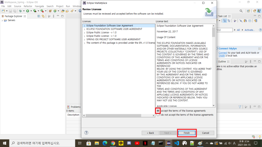The height and width of the screenshot is (147, 262).
Task: Open the File menu
Action: [x=3, y=6]
